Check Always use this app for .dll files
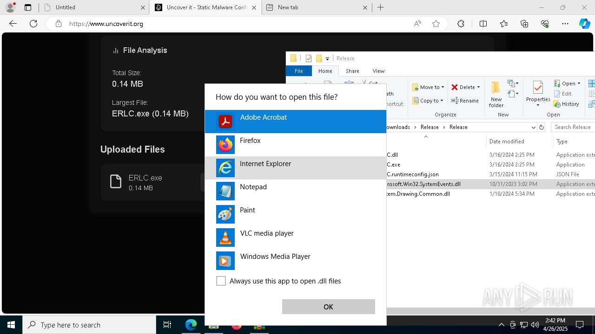 click(x=221, y=281)
